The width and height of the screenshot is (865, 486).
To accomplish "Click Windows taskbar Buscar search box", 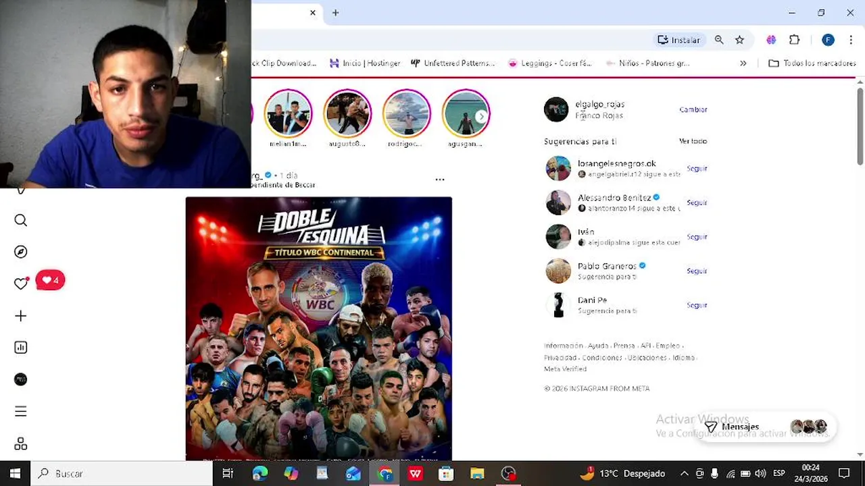I will (x=121, y=473).
